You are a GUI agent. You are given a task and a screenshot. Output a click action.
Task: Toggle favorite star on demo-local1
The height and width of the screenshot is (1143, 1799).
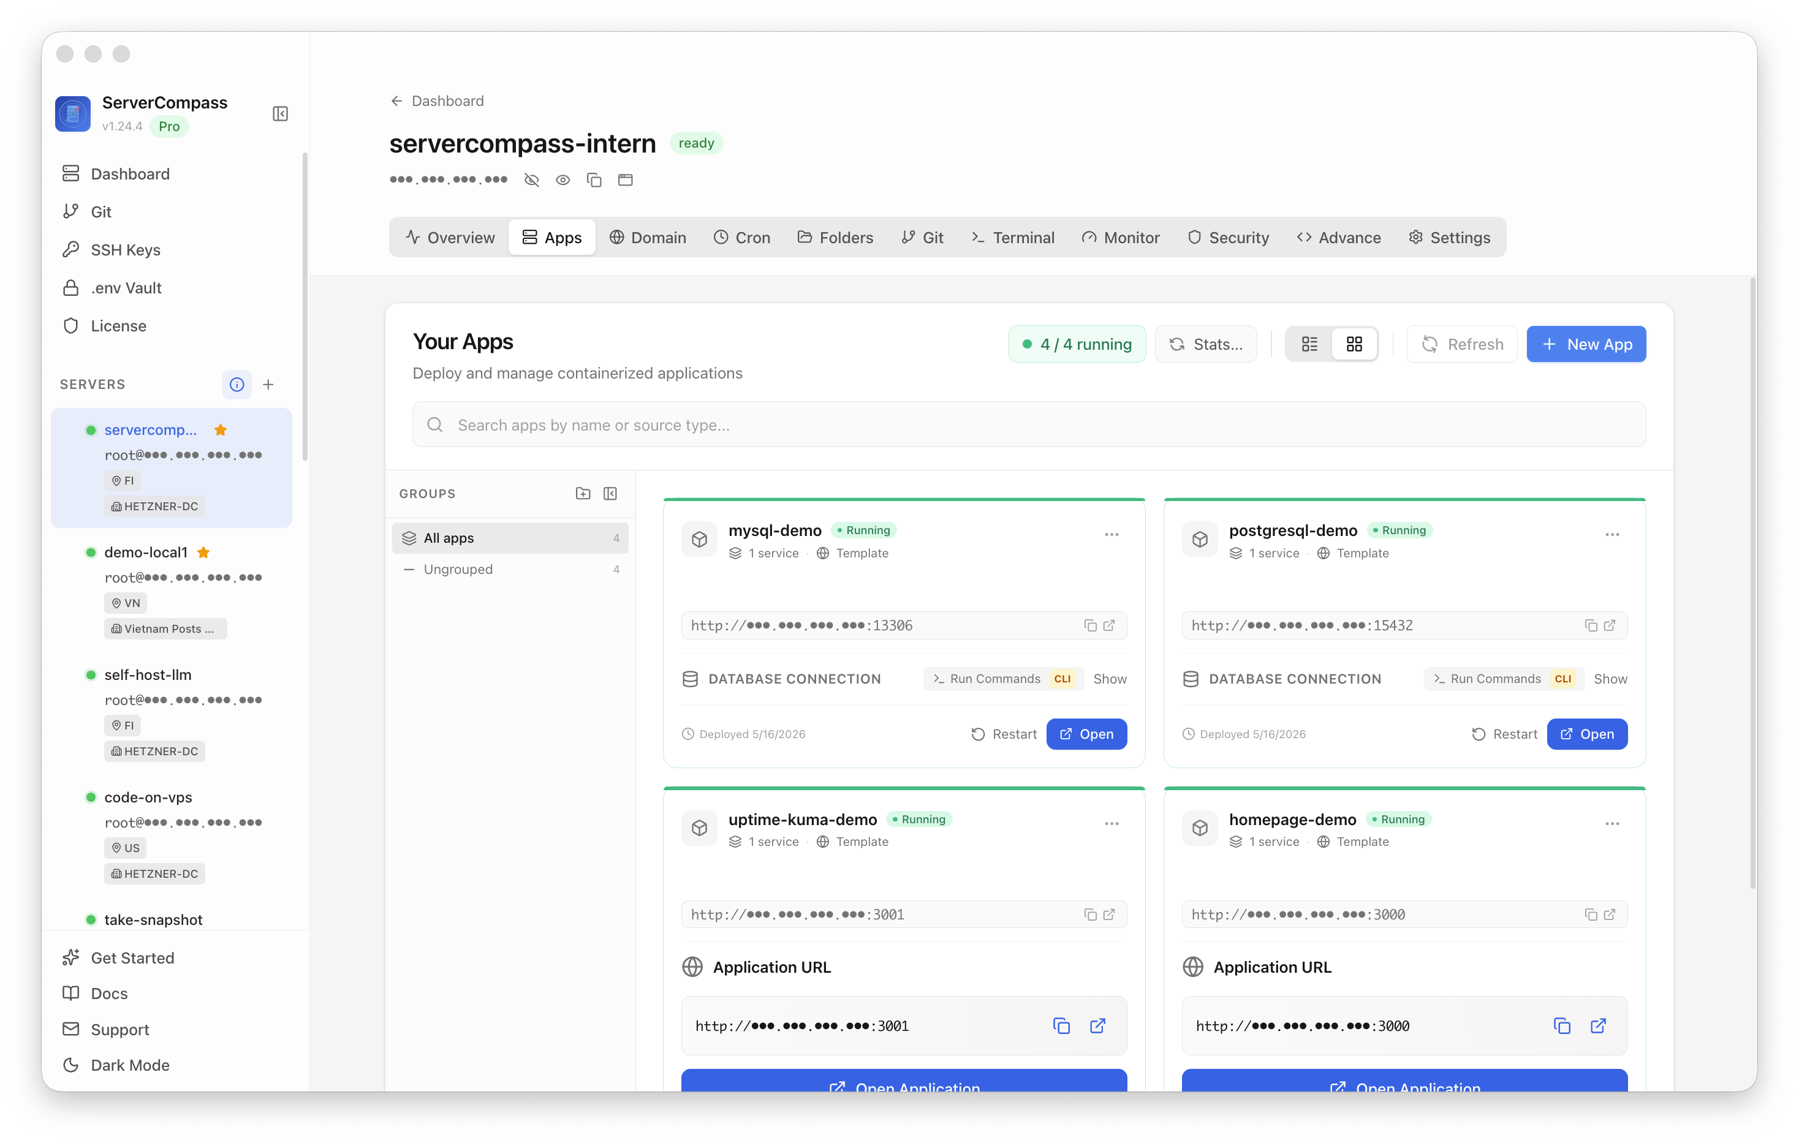click(203, 553)
